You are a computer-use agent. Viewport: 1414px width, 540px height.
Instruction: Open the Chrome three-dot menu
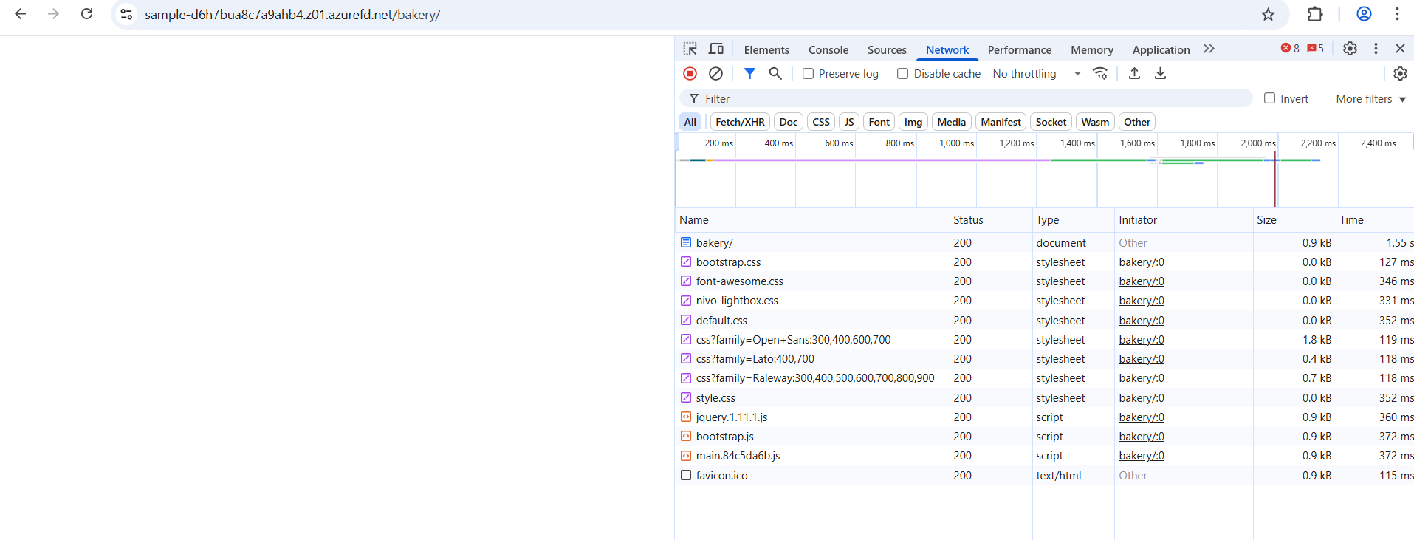[1397, 14]
